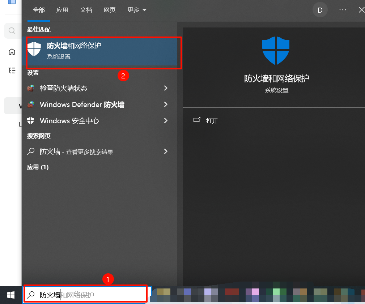Expand the Windows Defender 防火墙 chevron
Image resolution: width=365 pixels, height=304 pixels.
(x=166, y=104)
